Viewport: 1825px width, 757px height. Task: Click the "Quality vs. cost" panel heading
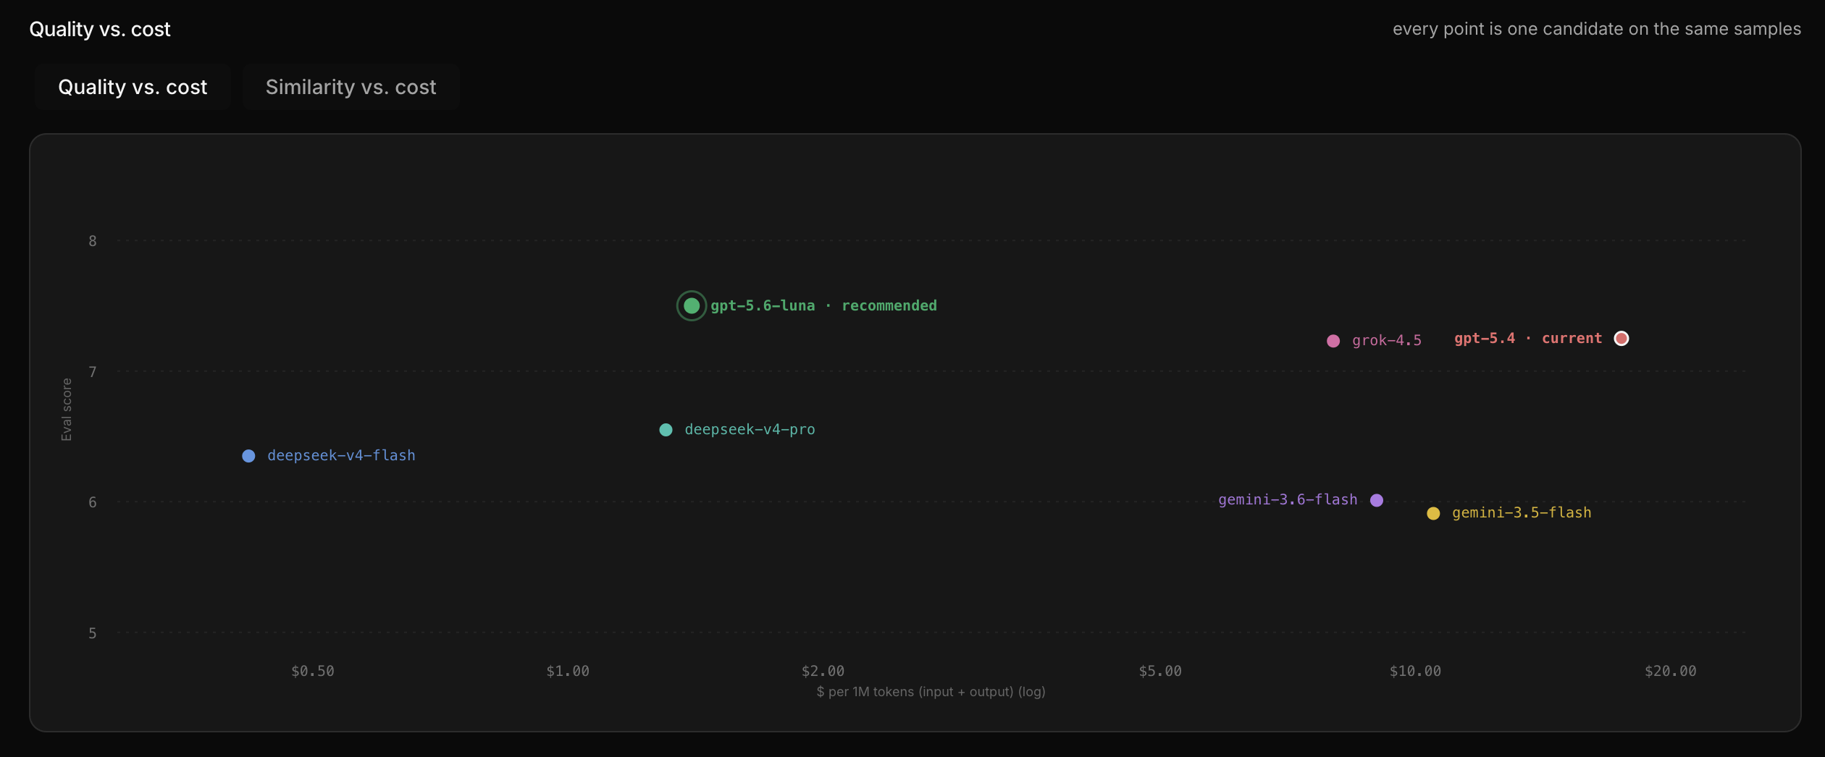click(x=100, y=29)
